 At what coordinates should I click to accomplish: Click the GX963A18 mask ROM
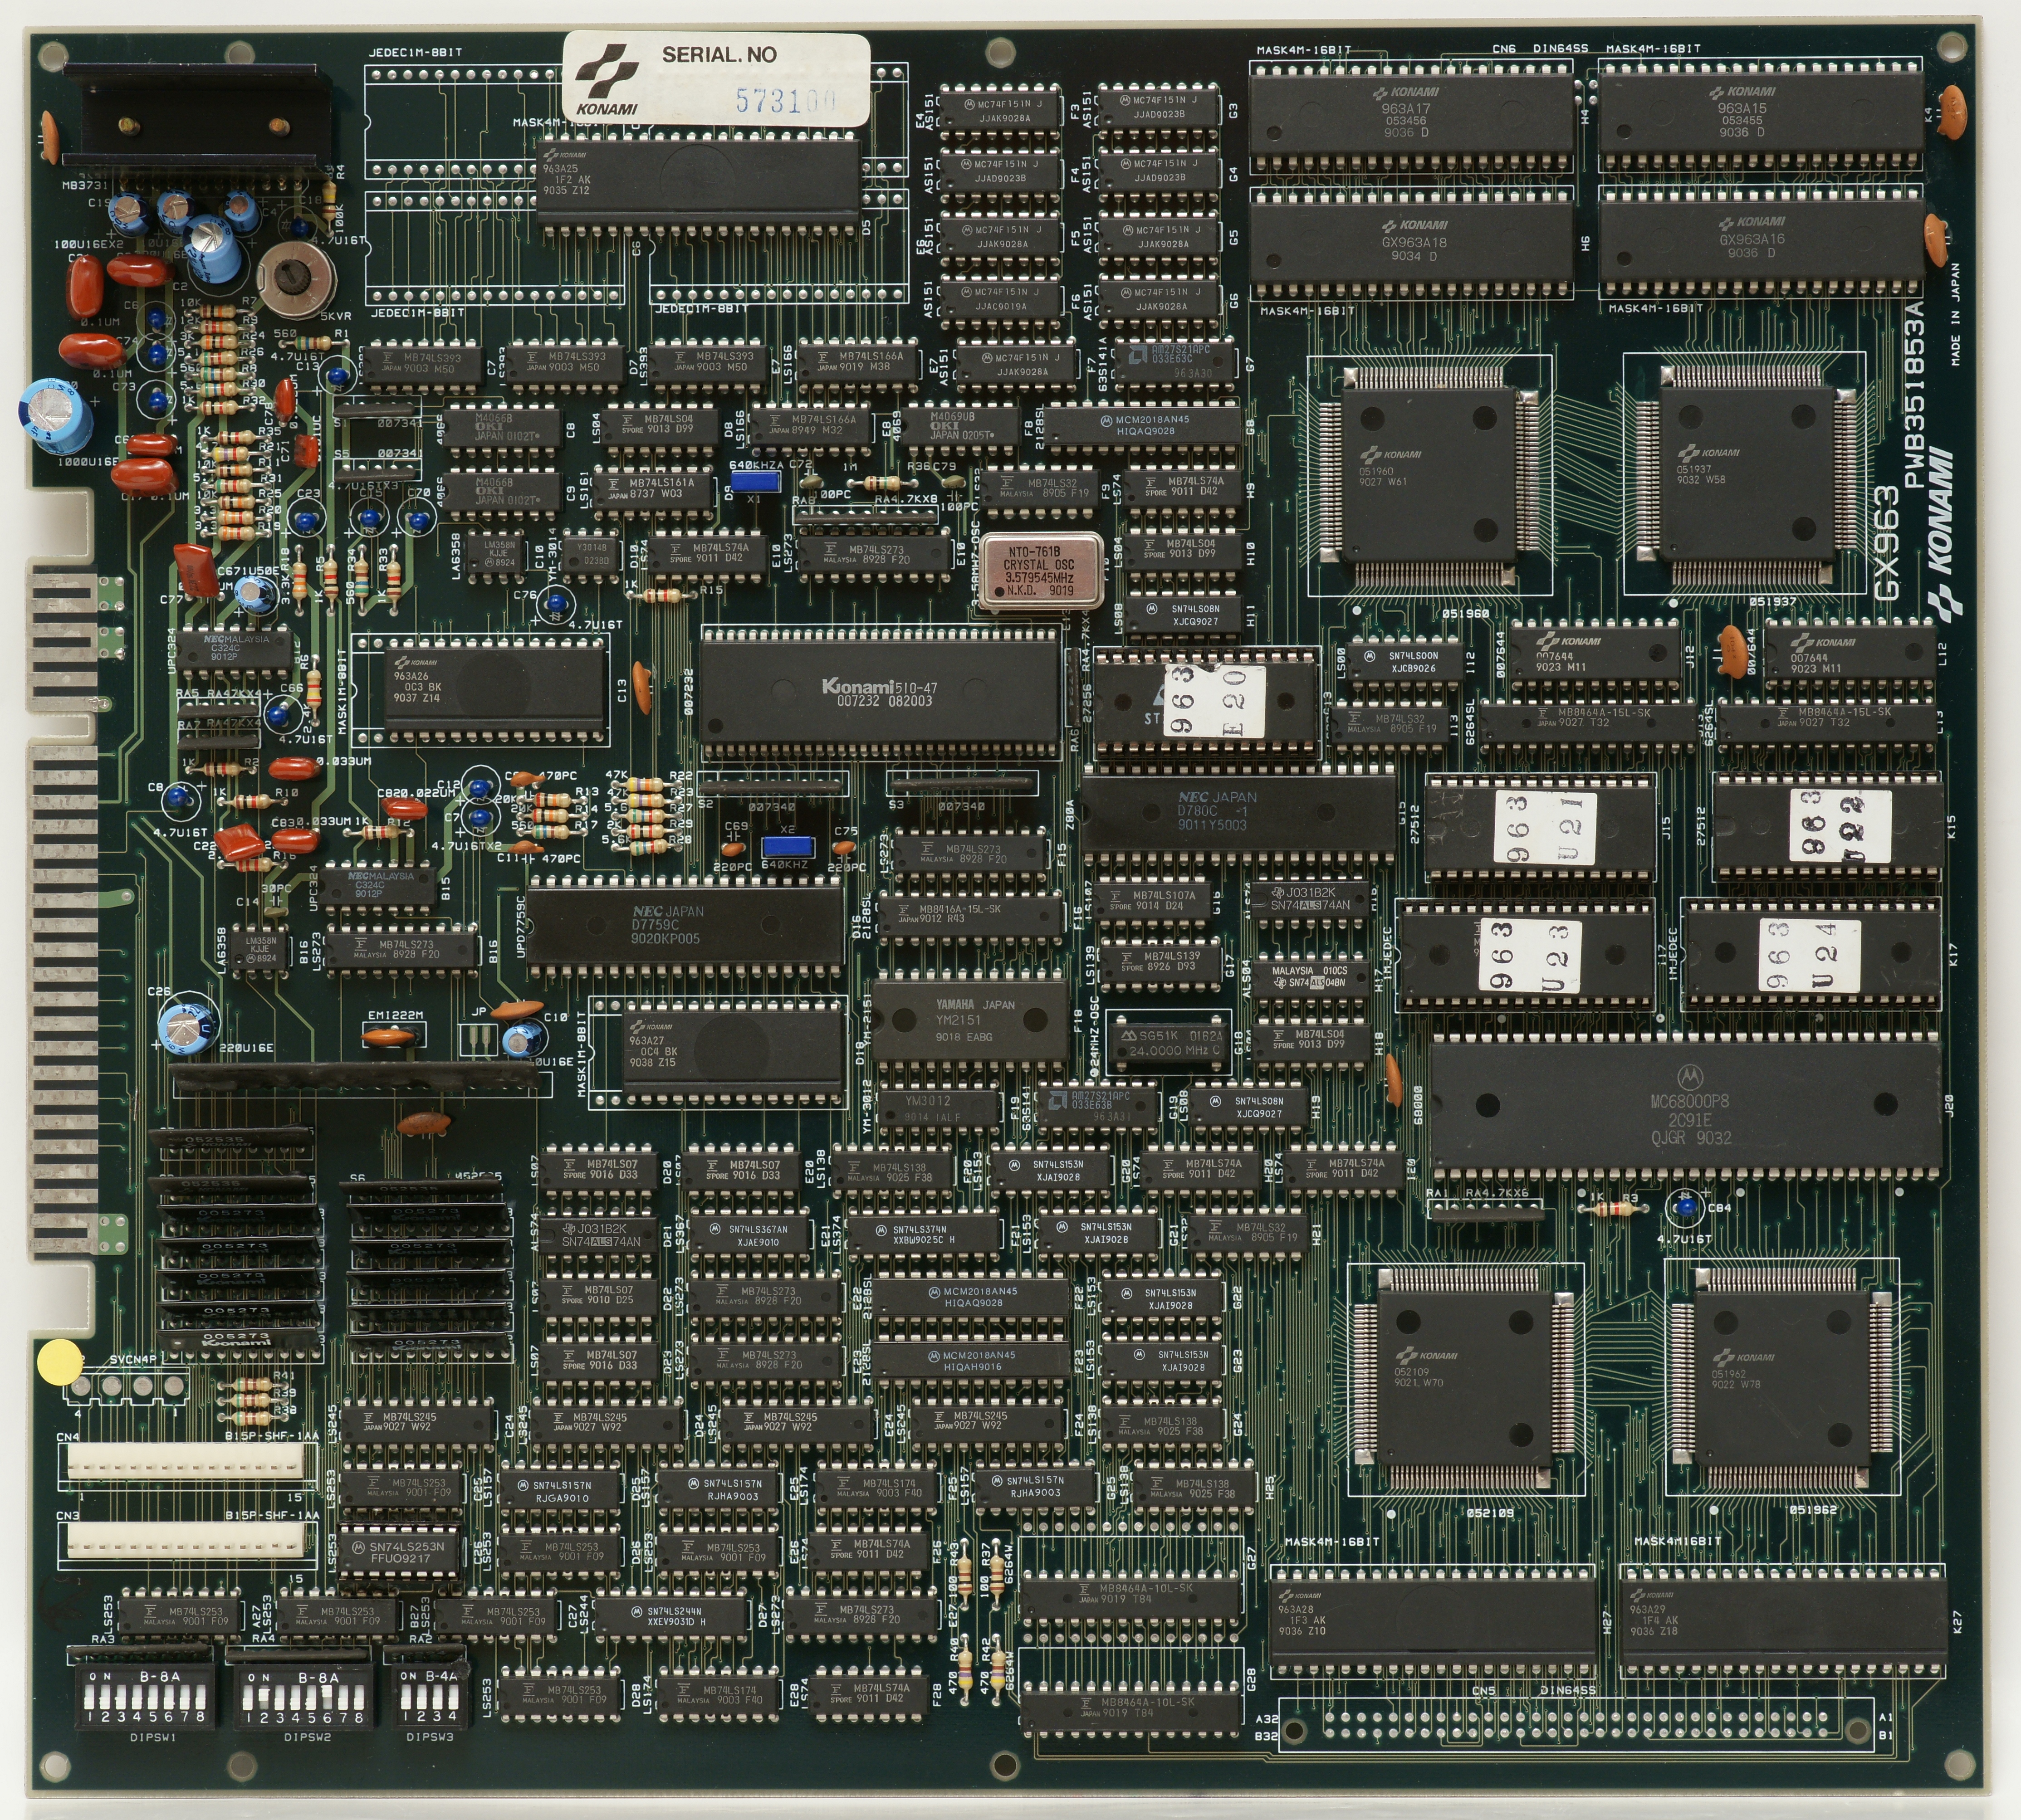(1411, 244)
